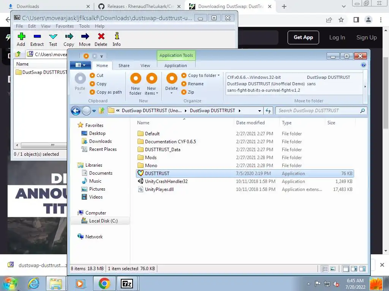Sort by the Date modified column
The height and width of the screenshot is (291, 389).
[250, 123]
